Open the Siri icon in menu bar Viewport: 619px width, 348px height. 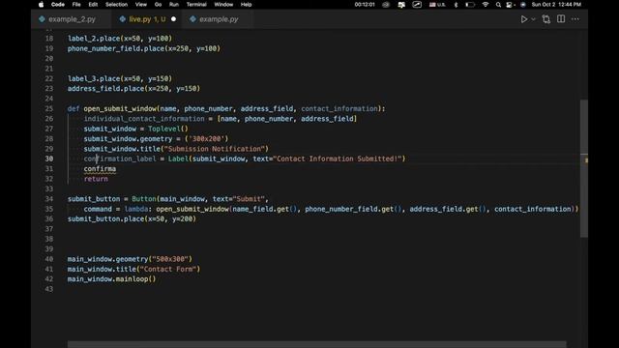tap(523, 4)
